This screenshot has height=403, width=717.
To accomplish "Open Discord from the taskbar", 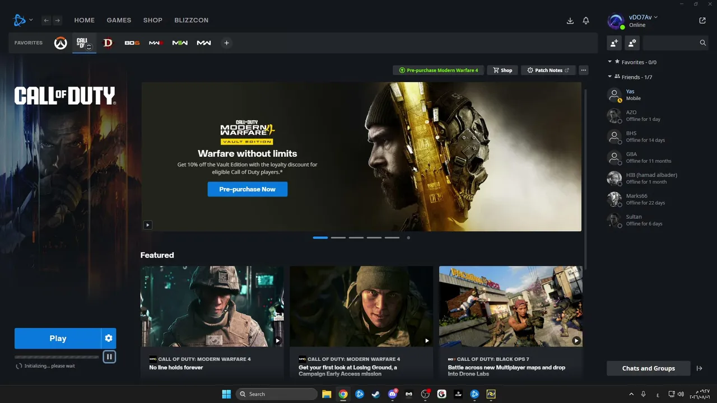I will coord(393,394).
